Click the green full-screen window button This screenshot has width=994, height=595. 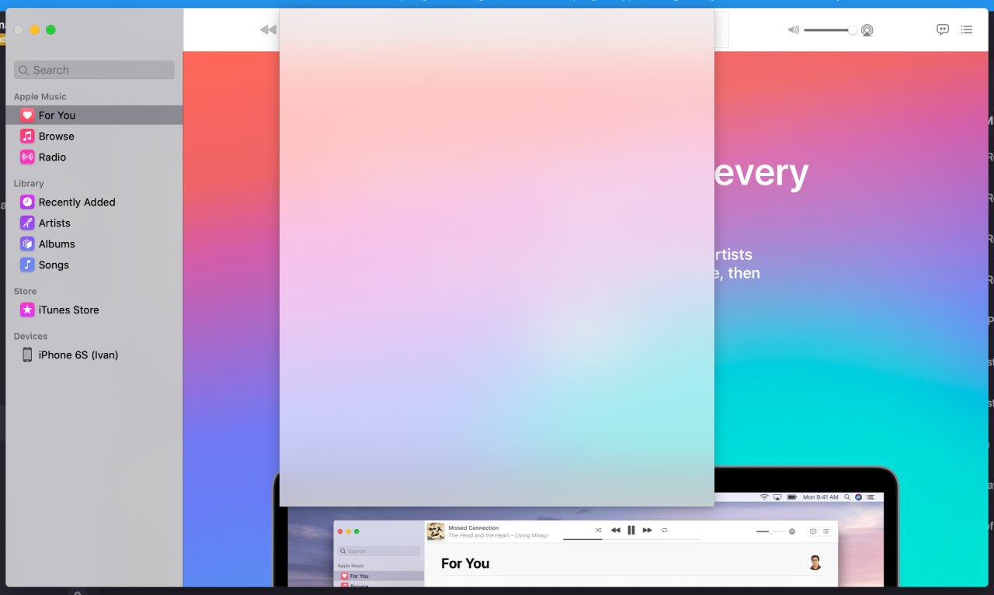(50, 29)
